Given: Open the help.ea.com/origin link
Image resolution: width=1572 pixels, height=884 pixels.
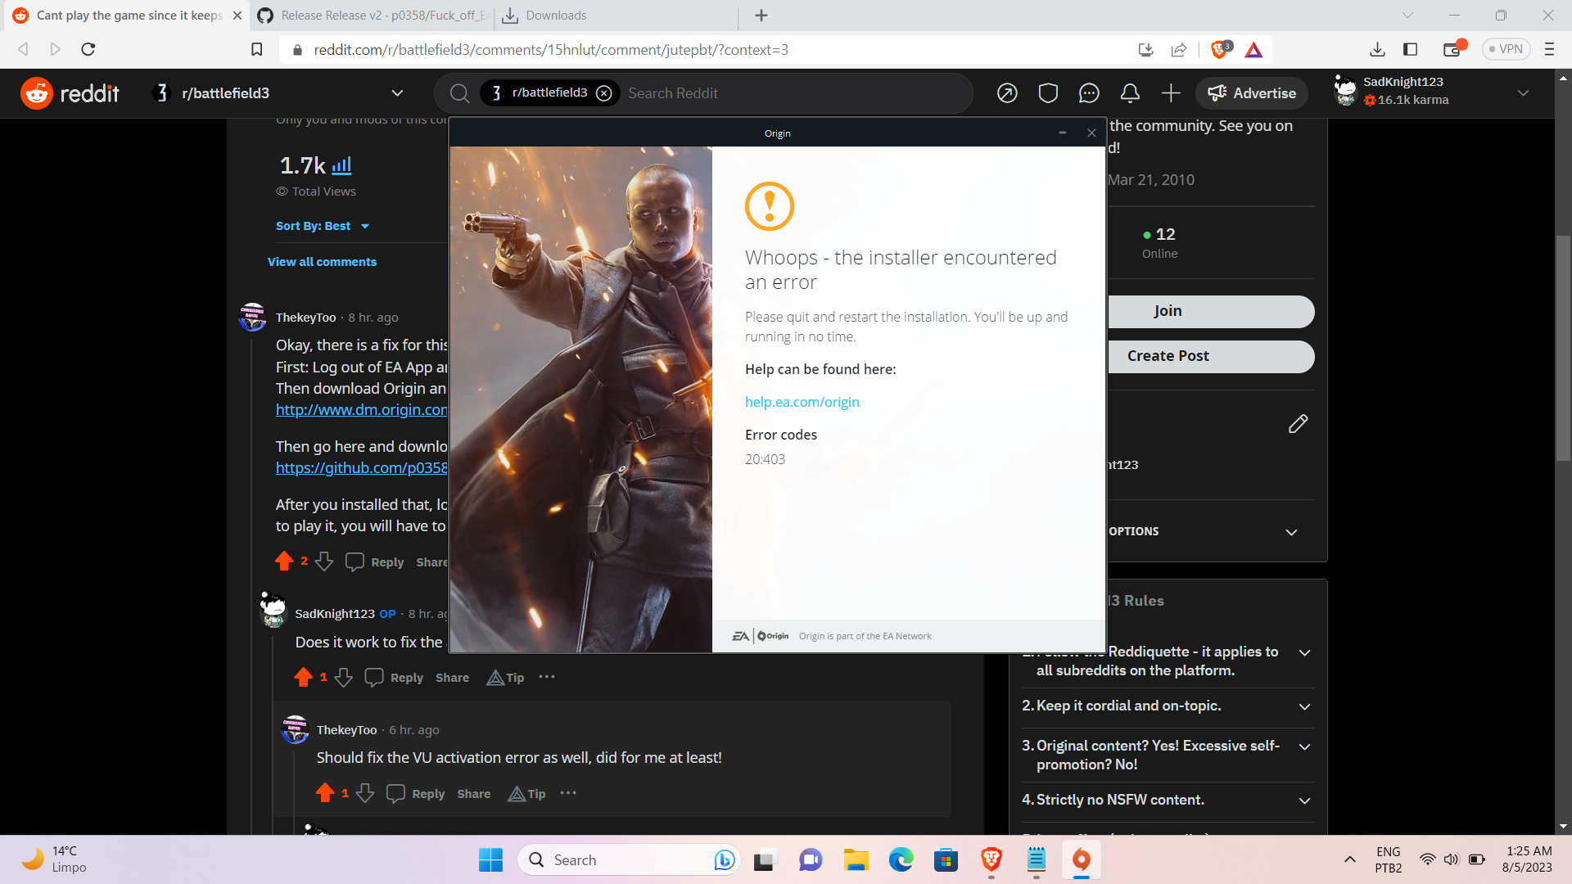Looking at the screenshot, I should (802, 402).
